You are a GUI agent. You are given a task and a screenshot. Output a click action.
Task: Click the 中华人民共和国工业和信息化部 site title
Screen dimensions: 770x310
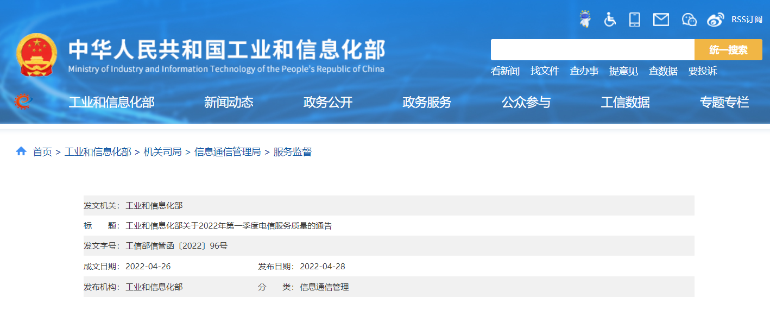(226, 50)
